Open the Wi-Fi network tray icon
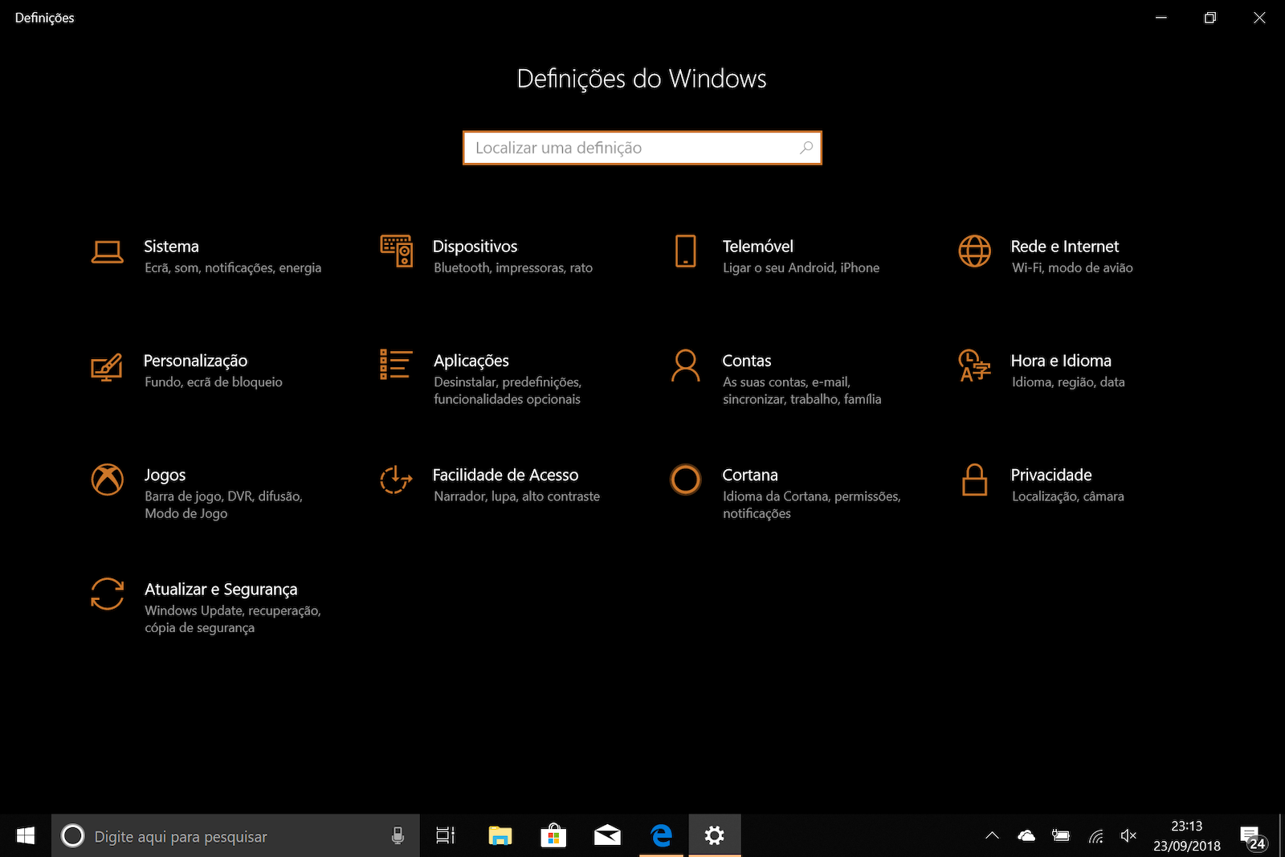This screenshot has height=857, width=1285. (1095, 836)
